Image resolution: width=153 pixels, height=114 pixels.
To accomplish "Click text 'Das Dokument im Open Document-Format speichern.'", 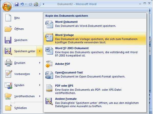I will pyautogui.click(x=90, y=77).
